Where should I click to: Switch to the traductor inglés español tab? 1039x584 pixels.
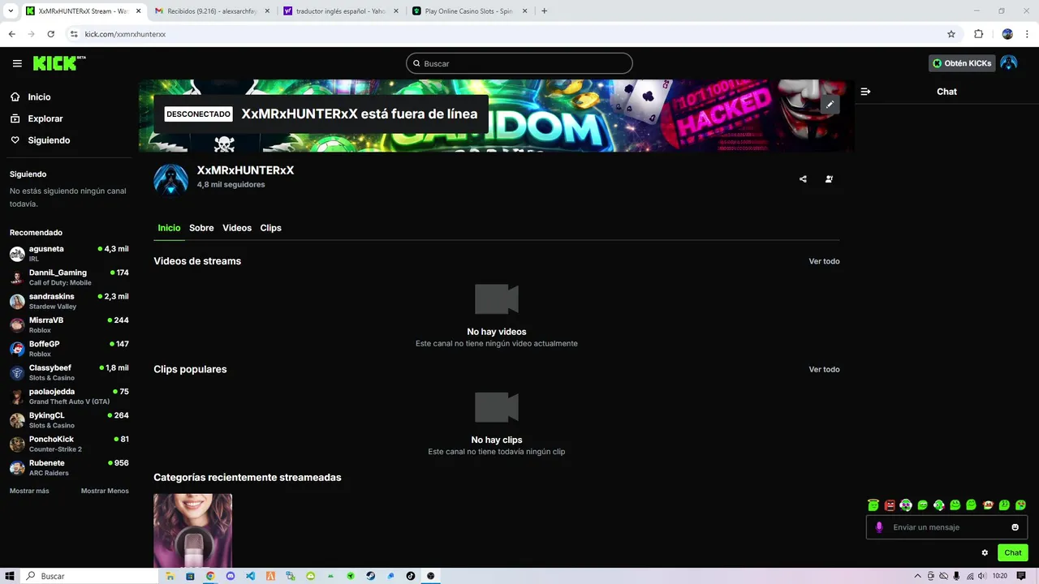click(341, 11)
